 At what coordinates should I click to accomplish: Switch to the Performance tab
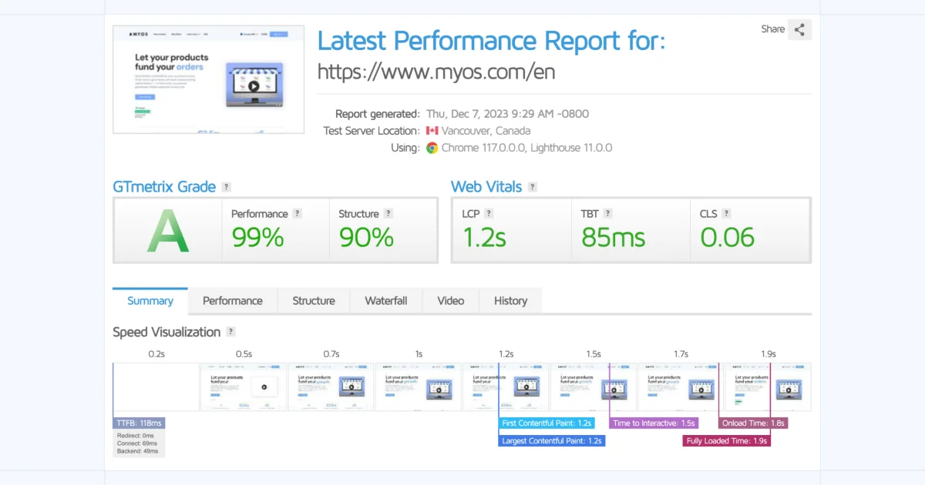(x=233, y=301)
